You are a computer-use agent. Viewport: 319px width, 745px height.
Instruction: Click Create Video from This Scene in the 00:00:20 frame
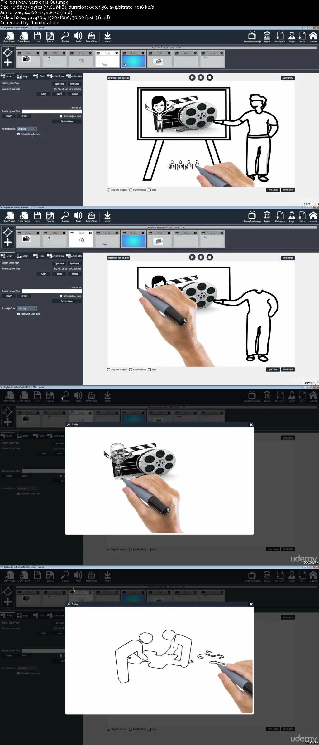click(119, 78)
